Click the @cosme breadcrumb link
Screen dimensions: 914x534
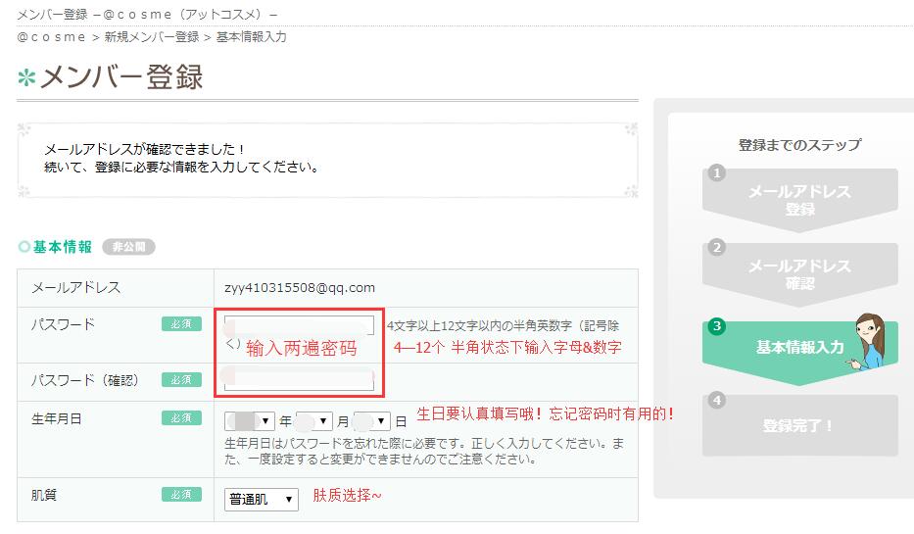(x=52, y=37)
